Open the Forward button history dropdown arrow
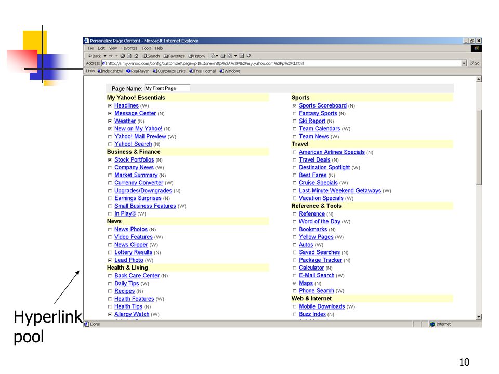 (116, 56)
